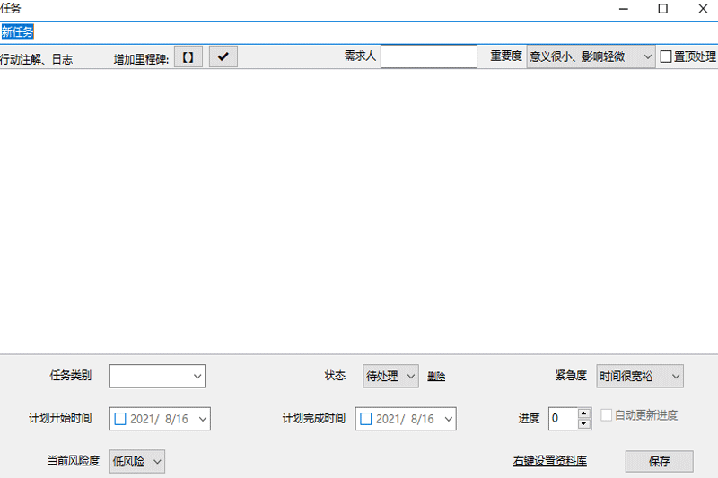Image resolution: width=718 pixels, height=478 pixels.
Task: Expand the 计划完成时间 date picker arrow
Action: click(448, 419)
